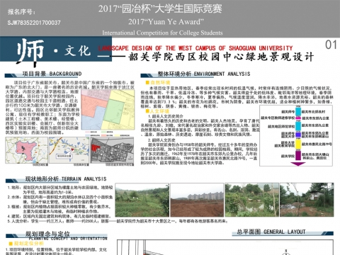
Task: Click the magenta block in the history timeline
Action: 298,118
